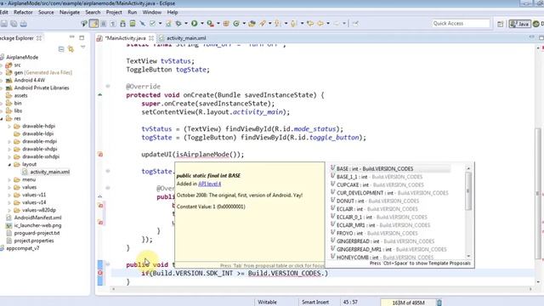Click the garbage collector trash icon
The width and height of the screenshot is (544, 306).
click(439, 303)
